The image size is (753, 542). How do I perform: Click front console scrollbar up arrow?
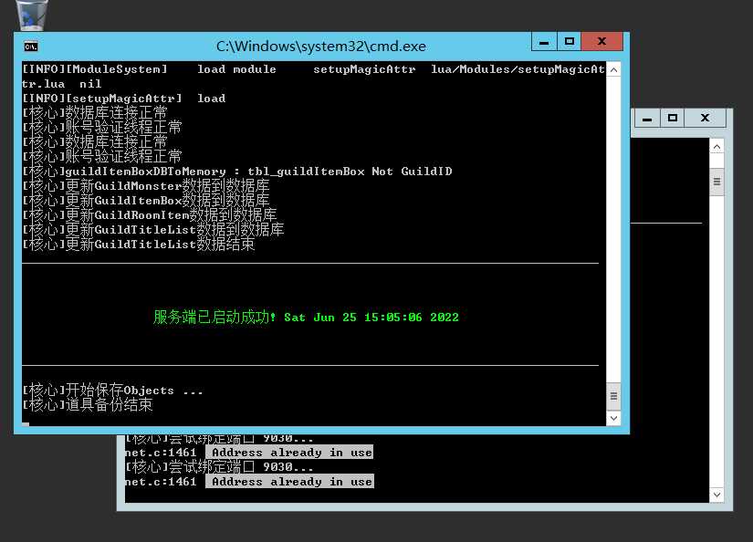click(x=613, y=70)
